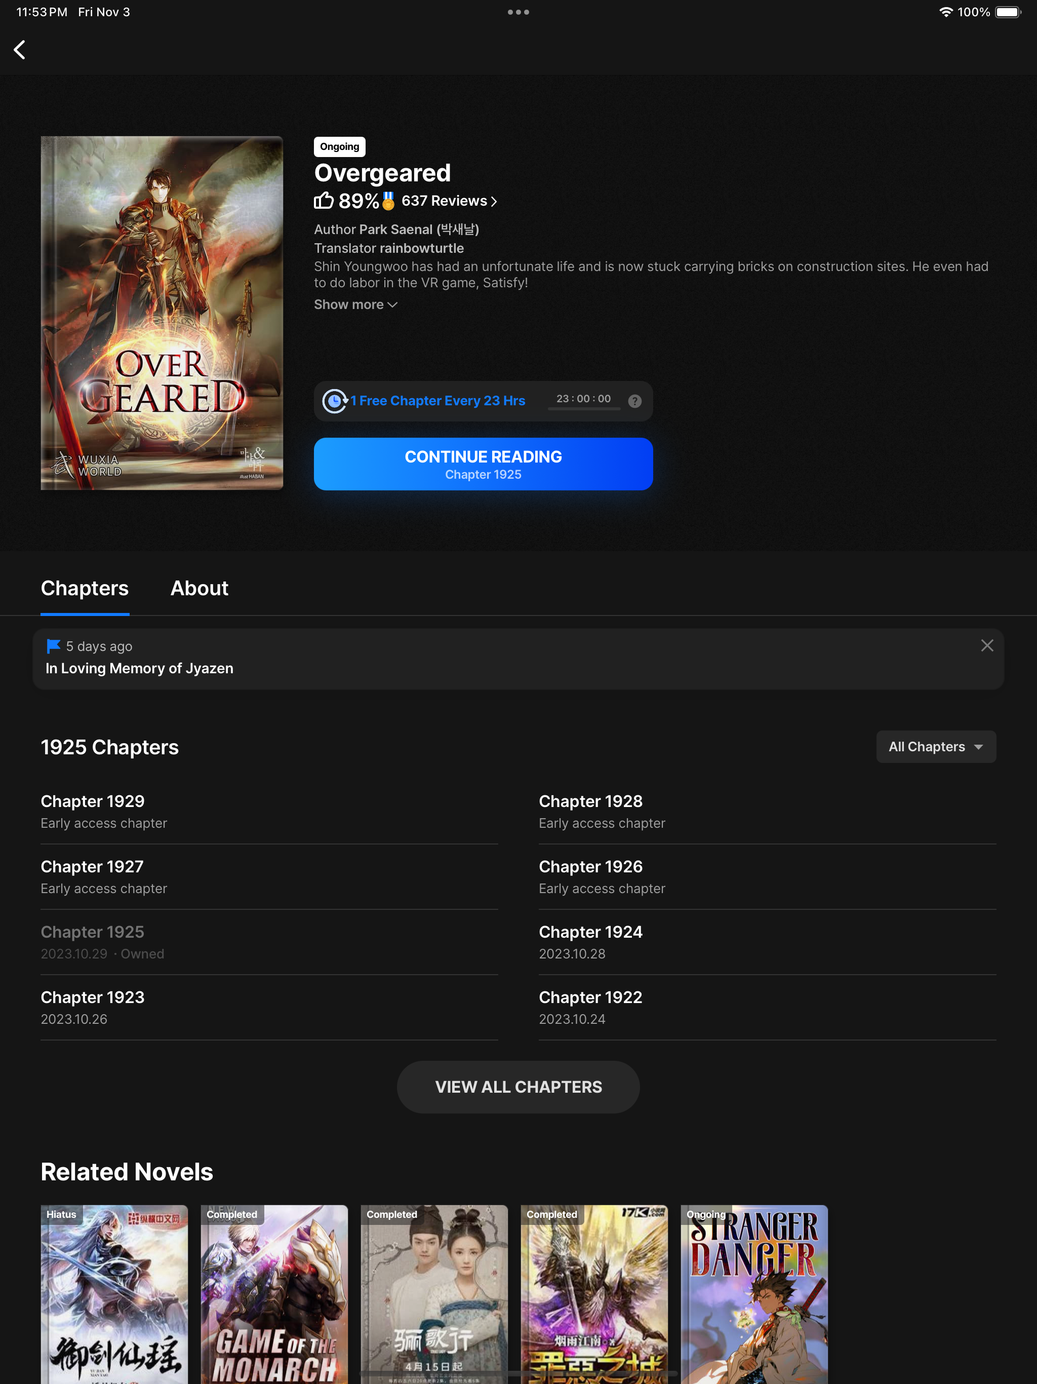Image resolution: width=1037 pixels, height=1384 pixels.
Task: Tap the gold medal badge icon
Action: pyautogui.click(x=388, y=201)
